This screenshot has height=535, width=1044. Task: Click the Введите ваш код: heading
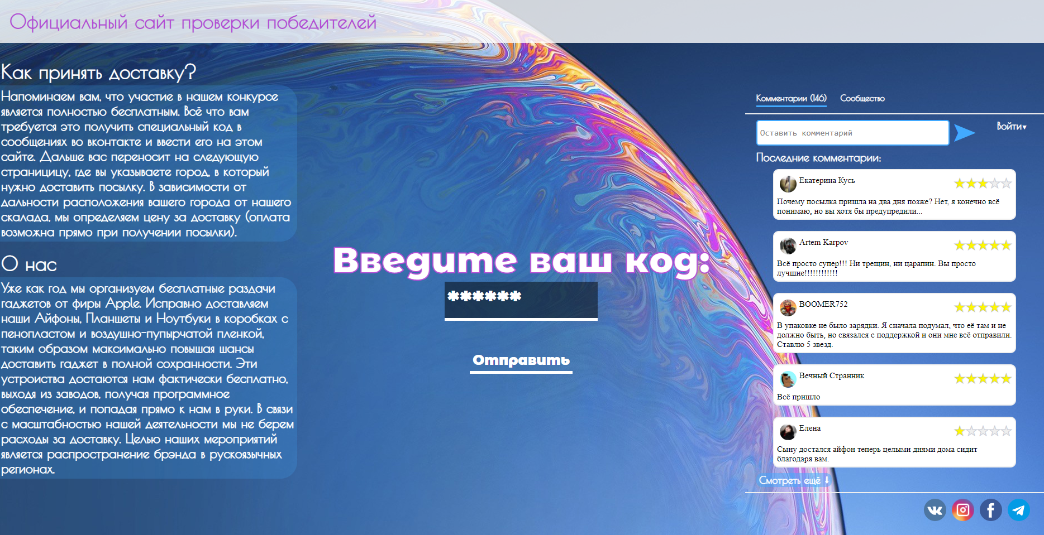522,261
